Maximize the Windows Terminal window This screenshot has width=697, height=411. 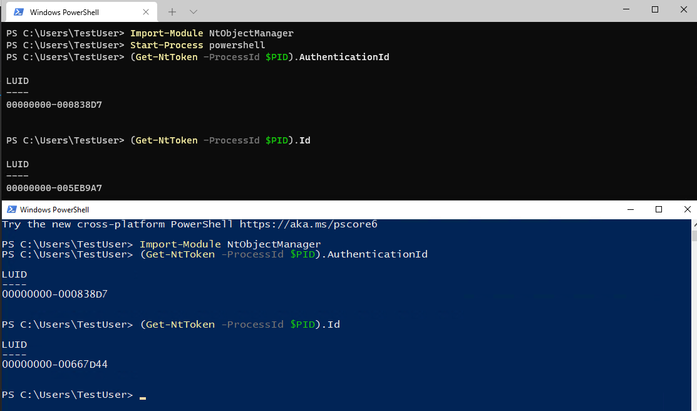tap(655, 9)
